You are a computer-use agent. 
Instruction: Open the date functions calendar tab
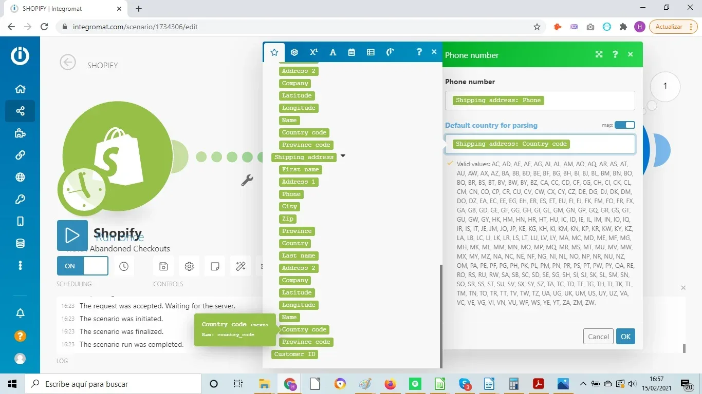(352, 52)
